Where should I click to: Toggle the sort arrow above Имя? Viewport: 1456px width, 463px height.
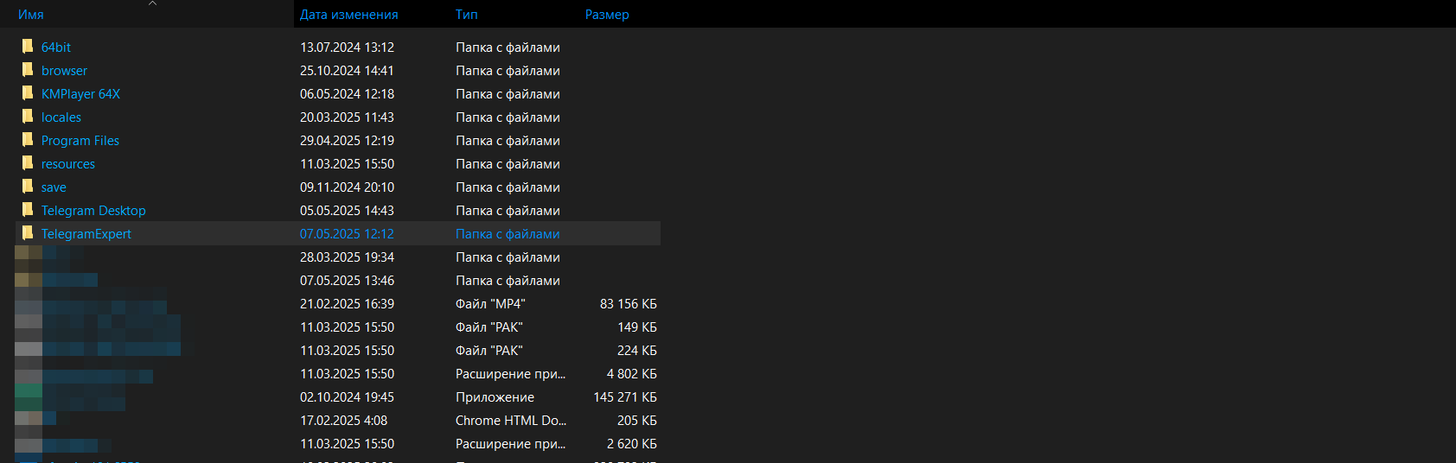click(152, 4)
